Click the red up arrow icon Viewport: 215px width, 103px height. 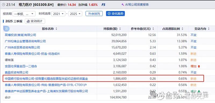[199, 66]
